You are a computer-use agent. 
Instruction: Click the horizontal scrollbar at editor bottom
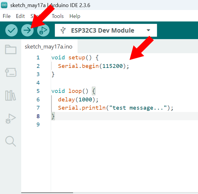(x=47, y=193)
